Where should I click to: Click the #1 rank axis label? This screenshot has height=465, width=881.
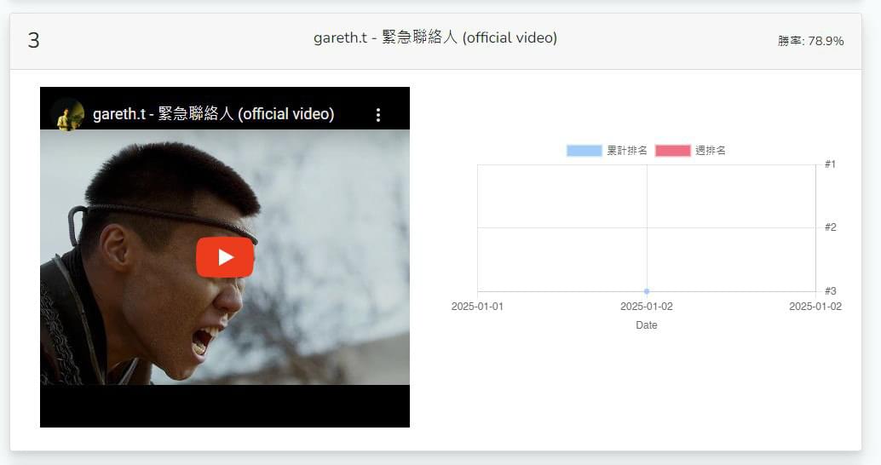point(831,164)
